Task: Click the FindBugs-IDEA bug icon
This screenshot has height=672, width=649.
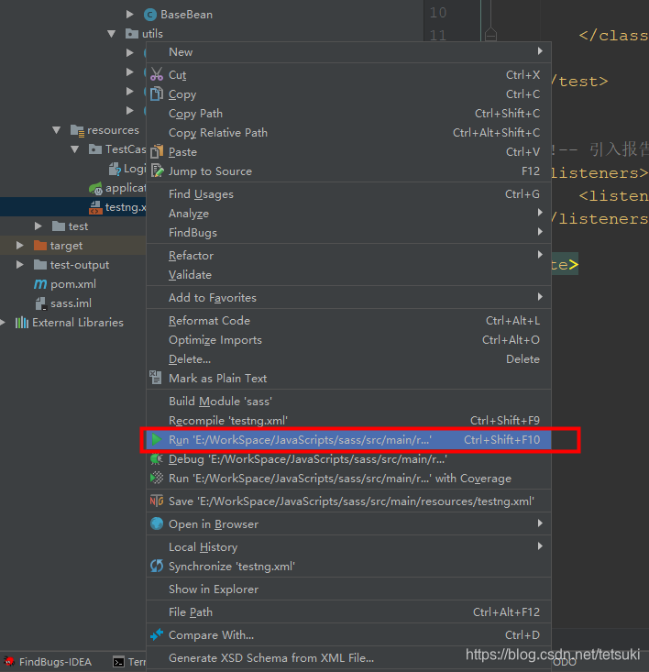Action: (9, 661)
